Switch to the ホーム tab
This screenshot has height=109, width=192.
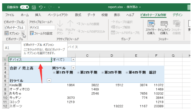(x=25, y=15)
